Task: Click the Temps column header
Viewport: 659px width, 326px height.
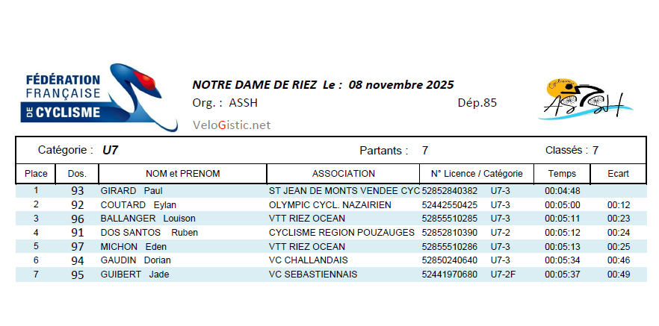Action: click(x=562, y=174)
